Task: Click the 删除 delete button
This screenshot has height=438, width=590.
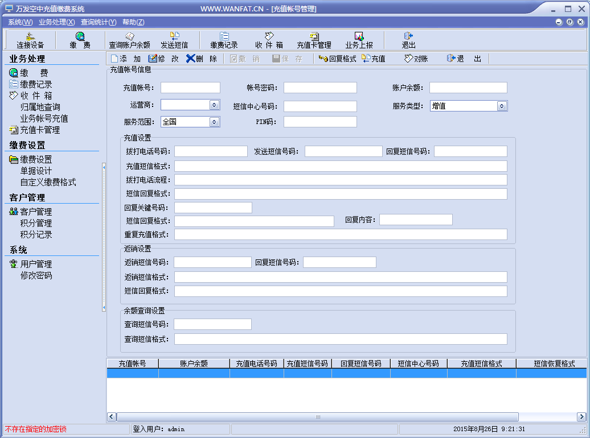Action: tap(202, 59)
